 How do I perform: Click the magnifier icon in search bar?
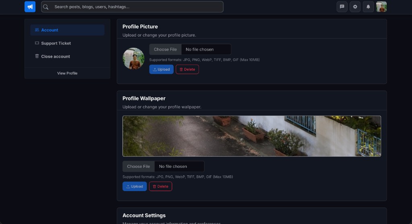tap(46, 7)
